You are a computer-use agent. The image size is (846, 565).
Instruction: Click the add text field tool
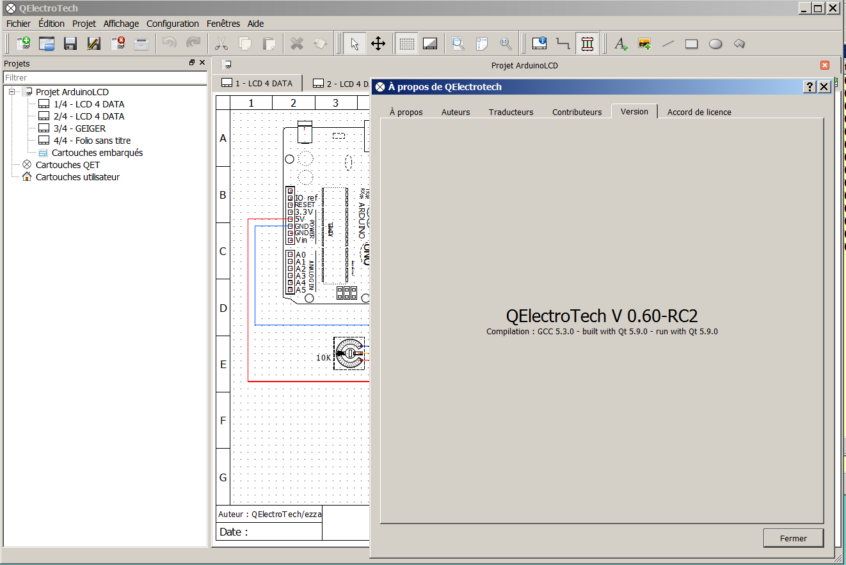[x=621, y=43]
